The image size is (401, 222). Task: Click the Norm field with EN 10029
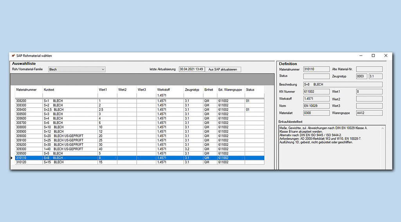pyautogui.click(x=316, y=106)
